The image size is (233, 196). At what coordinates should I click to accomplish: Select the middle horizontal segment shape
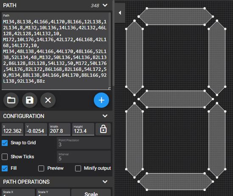point(176,99)
